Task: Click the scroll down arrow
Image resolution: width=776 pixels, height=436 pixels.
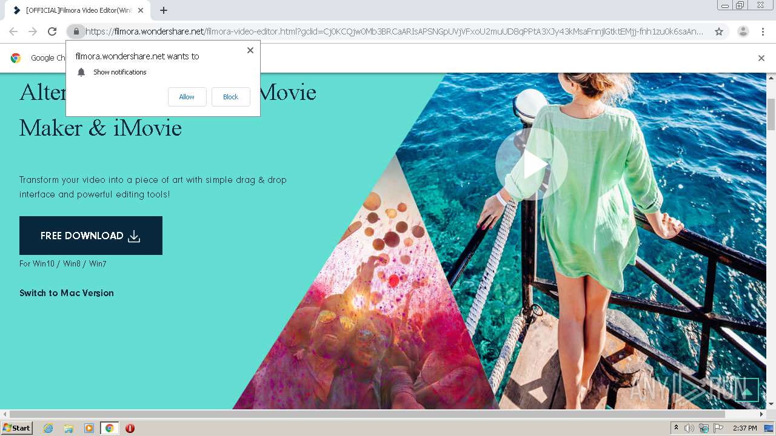Action: click(x=771, y=404)
